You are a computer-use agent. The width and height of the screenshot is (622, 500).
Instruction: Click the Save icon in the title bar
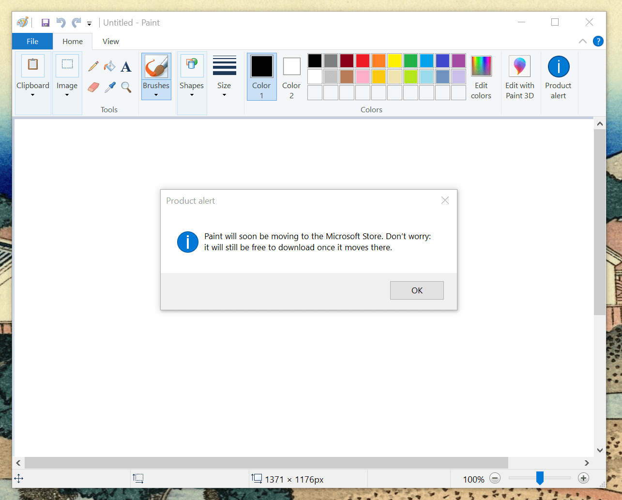pos(46,23)
